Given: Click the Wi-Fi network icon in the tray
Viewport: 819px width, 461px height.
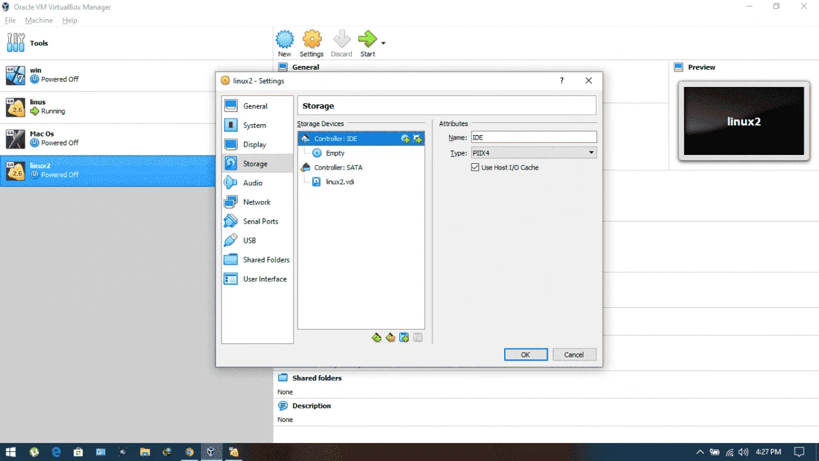Looking at the screenshot, I should coord(729,452).
